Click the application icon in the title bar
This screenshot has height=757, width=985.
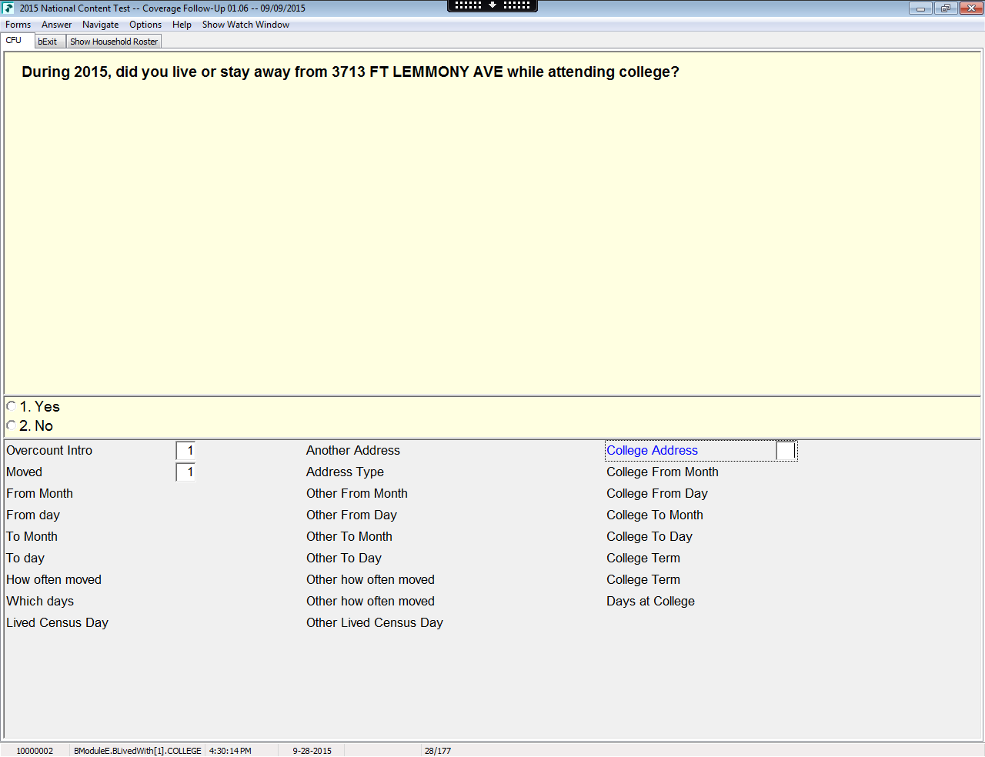tap(8, 8)
